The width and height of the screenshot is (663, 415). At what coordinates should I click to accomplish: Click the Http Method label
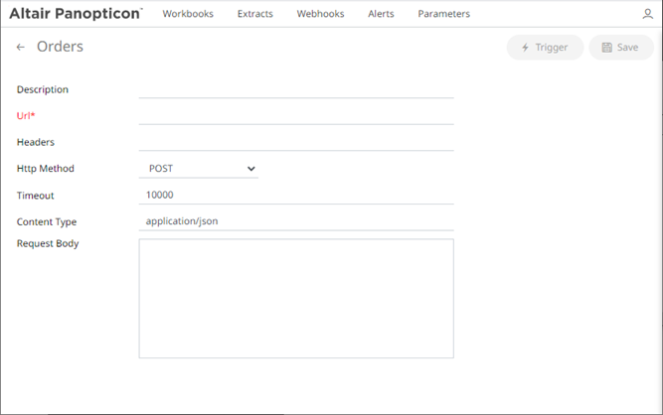46,169
